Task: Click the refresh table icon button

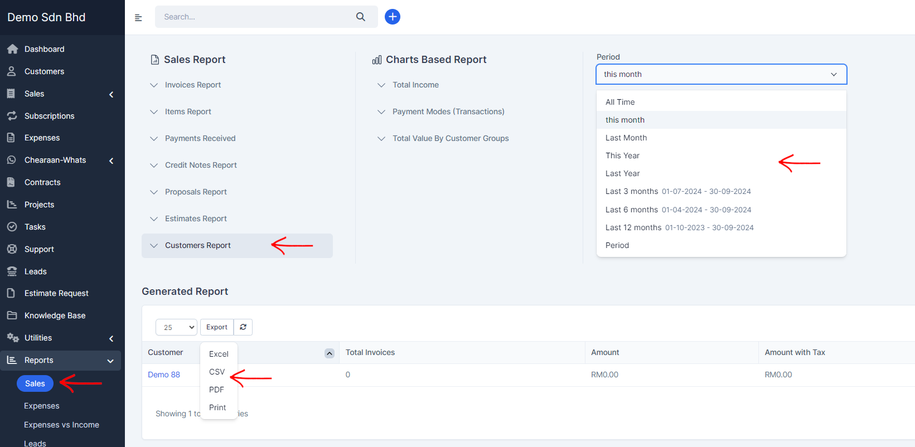Action: (243, 327)
